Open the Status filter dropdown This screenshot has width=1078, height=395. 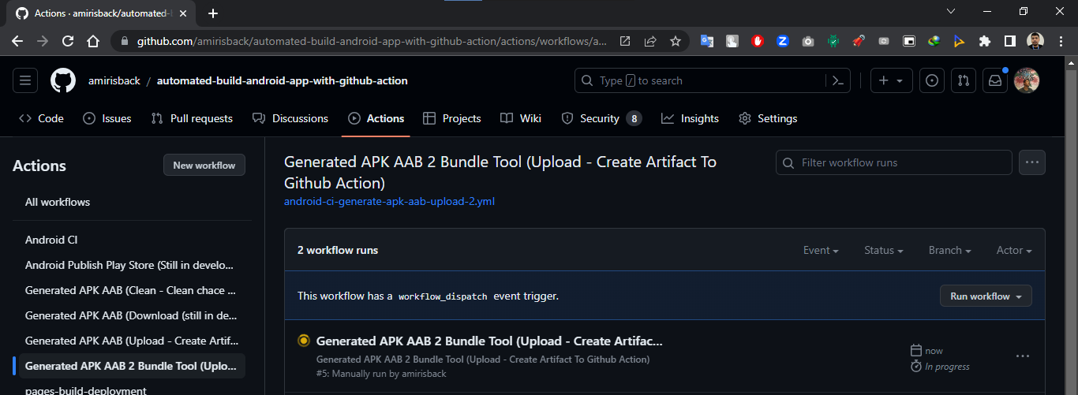pos(884,250)
